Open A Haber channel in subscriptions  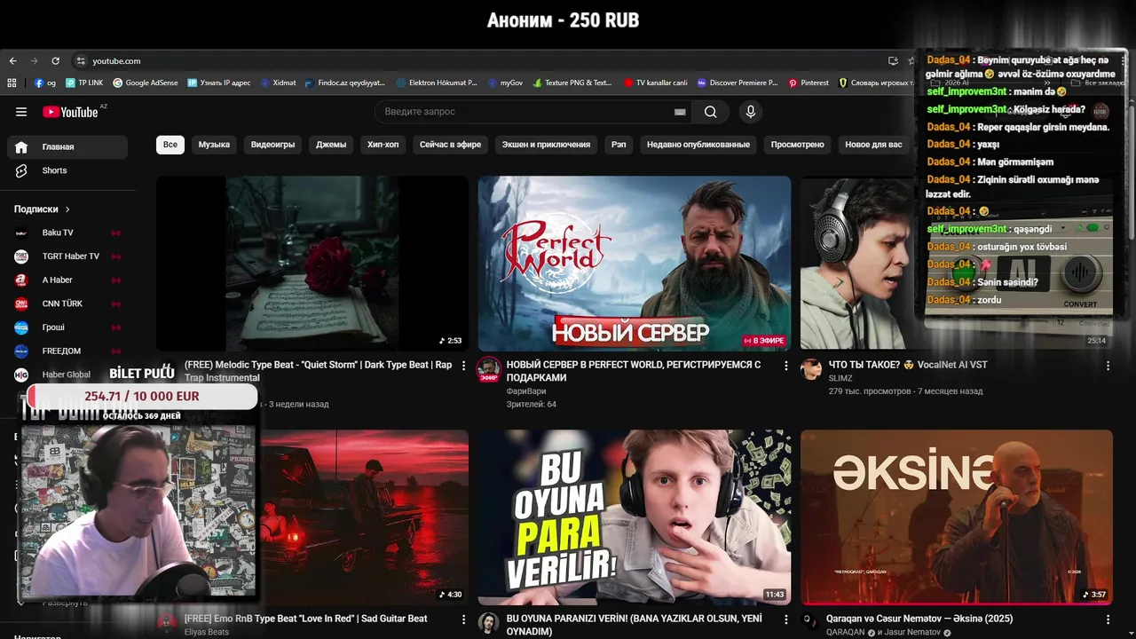[67, 280]
